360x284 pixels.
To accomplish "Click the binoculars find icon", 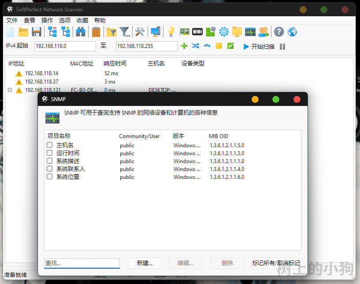I will click(81, 32).
